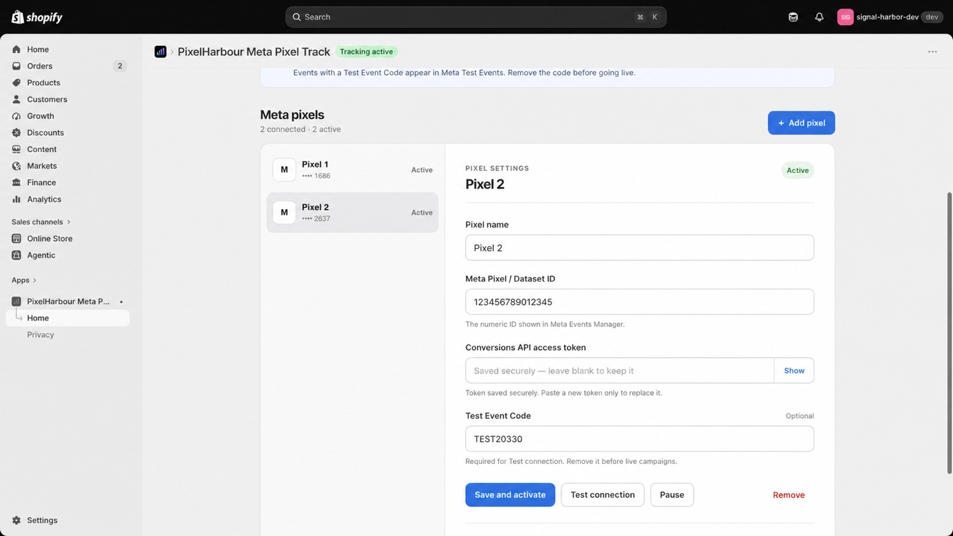Click the Tracking active status badge
This screenshot has height=536, width=953.
(x=366, y=52)
